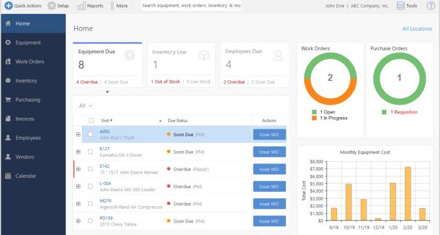This screenshot has height=235, width=440.
Task: Click the Quick Actions plus icon
Action: pyautogui.click(x=9, y=5)
